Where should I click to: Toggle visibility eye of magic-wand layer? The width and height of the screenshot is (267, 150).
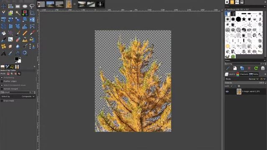227,92
